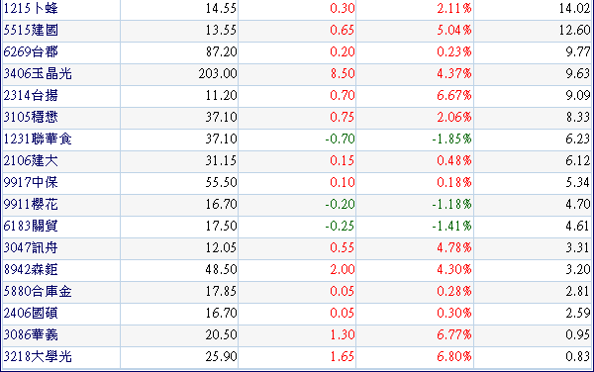Select percent change 4.37%
The image size is (594, 372).
(454, 73)
